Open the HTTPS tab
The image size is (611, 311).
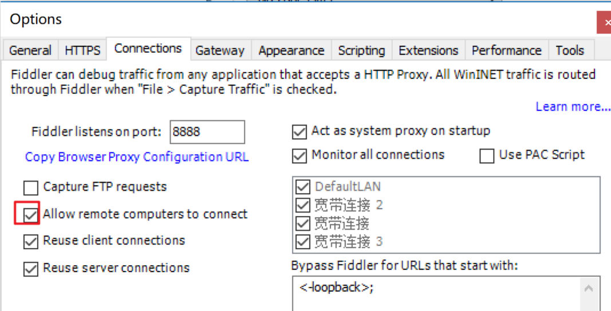click(x=82, y=50)
